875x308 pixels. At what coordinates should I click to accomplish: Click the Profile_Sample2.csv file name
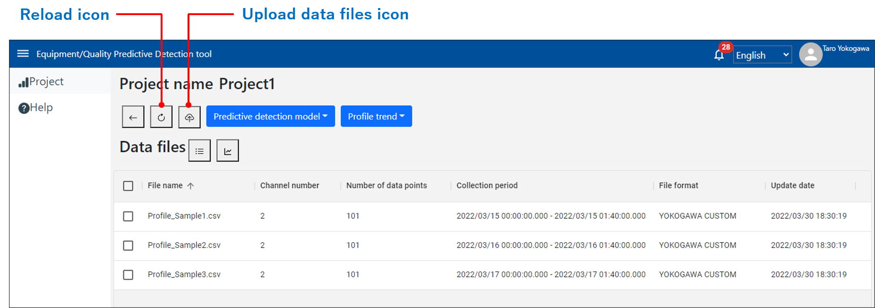[x=184, y=245]
